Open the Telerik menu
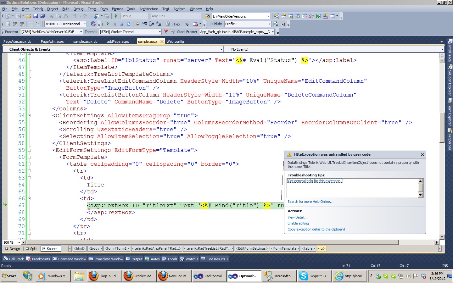 (x=38, y=9)
